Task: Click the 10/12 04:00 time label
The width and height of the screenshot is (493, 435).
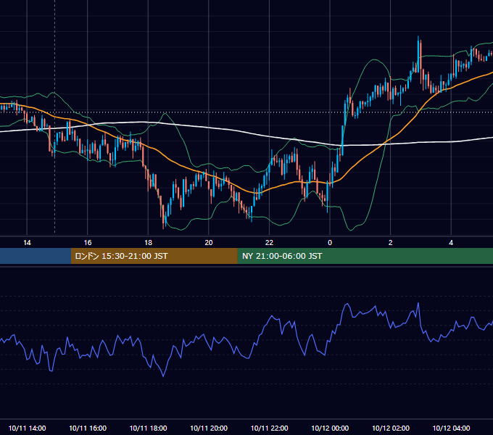Action: click(451, 428)
